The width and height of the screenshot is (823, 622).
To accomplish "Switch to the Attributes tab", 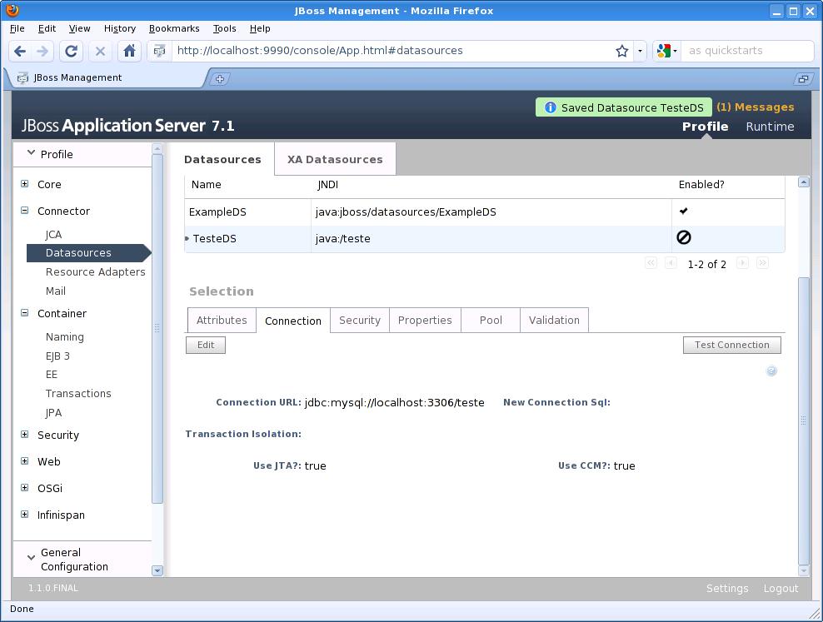I will click(x=222, y=320).
